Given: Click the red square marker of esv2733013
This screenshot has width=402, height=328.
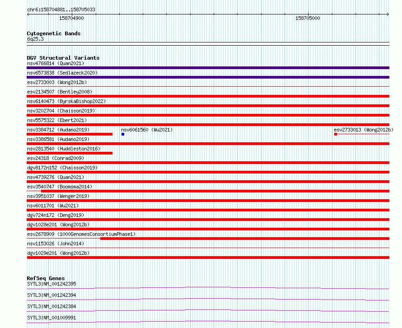Looking at the screenshot, I should point(336,134).
